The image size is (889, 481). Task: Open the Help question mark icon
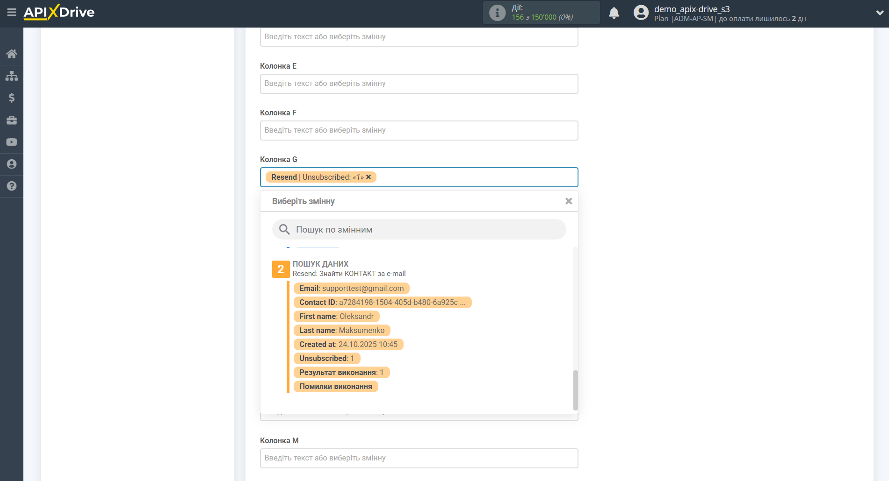(x=12, y=186)
